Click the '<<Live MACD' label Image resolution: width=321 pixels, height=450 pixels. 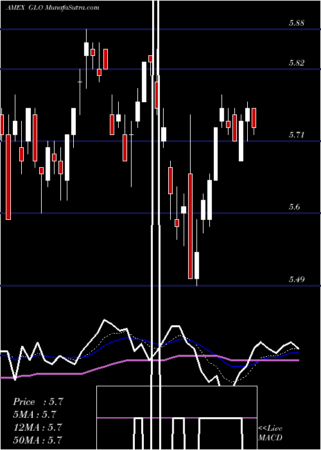coord(270,433)
